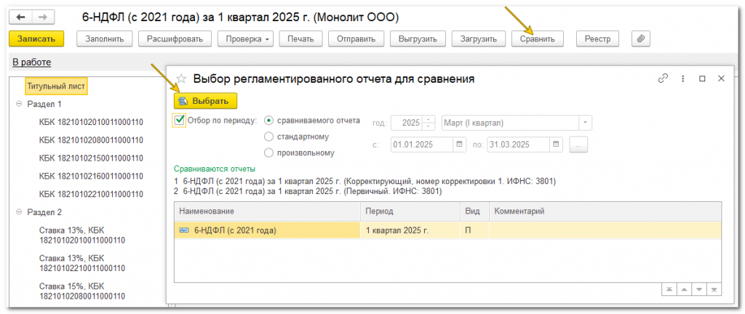Click the forward navigation arrow
Viewport: 745px width, 314px height.
click(x=43, y=17)
